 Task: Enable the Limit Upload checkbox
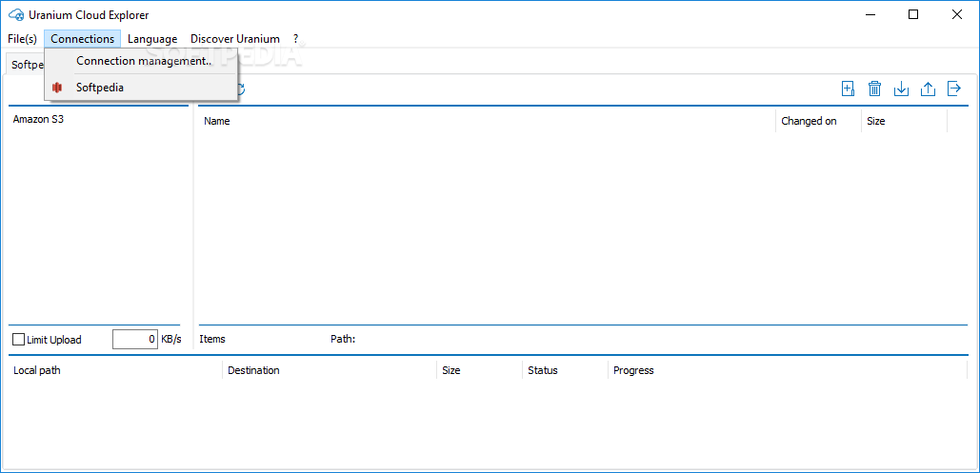(19, 340)
